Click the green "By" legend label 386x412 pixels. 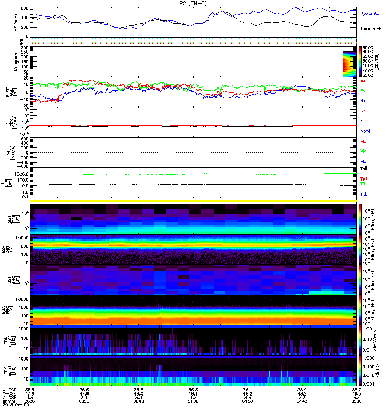(363, 91)
